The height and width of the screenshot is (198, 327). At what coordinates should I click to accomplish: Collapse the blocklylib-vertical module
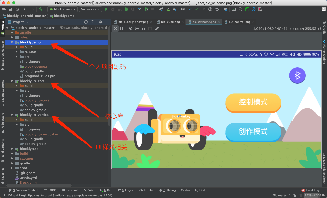coord(12,115)
